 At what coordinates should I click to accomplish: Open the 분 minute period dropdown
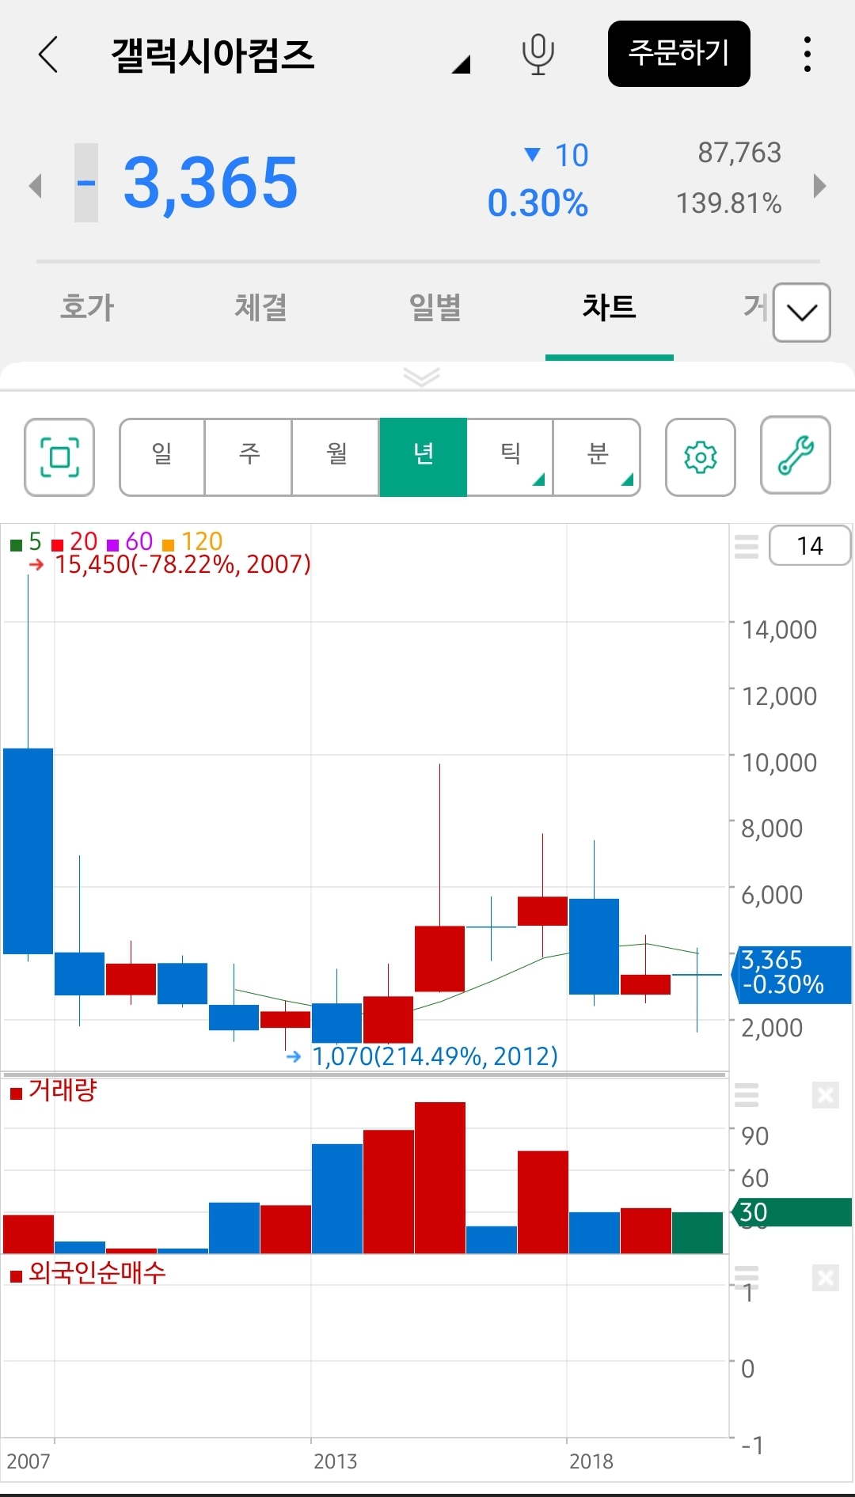tap(597, 457)
